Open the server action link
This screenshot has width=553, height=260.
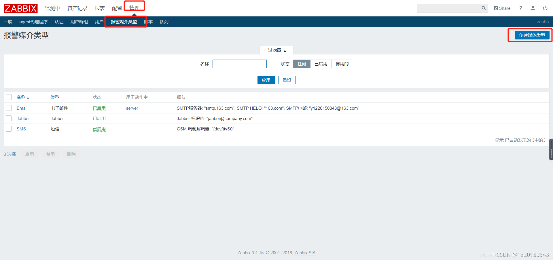click(132, 108)
